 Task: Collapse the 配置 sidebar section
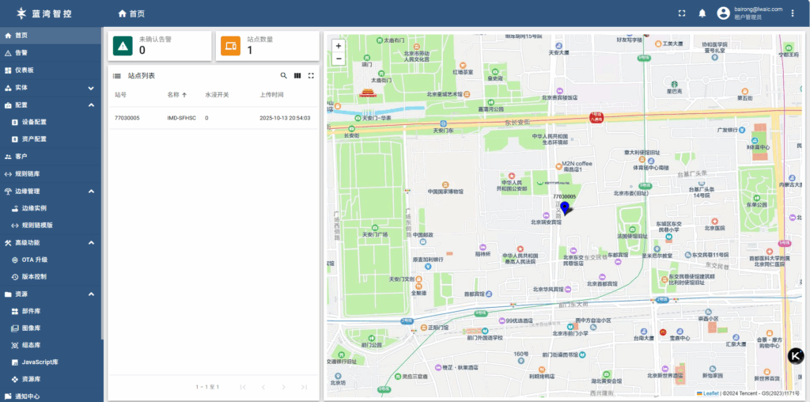point(91,105)
